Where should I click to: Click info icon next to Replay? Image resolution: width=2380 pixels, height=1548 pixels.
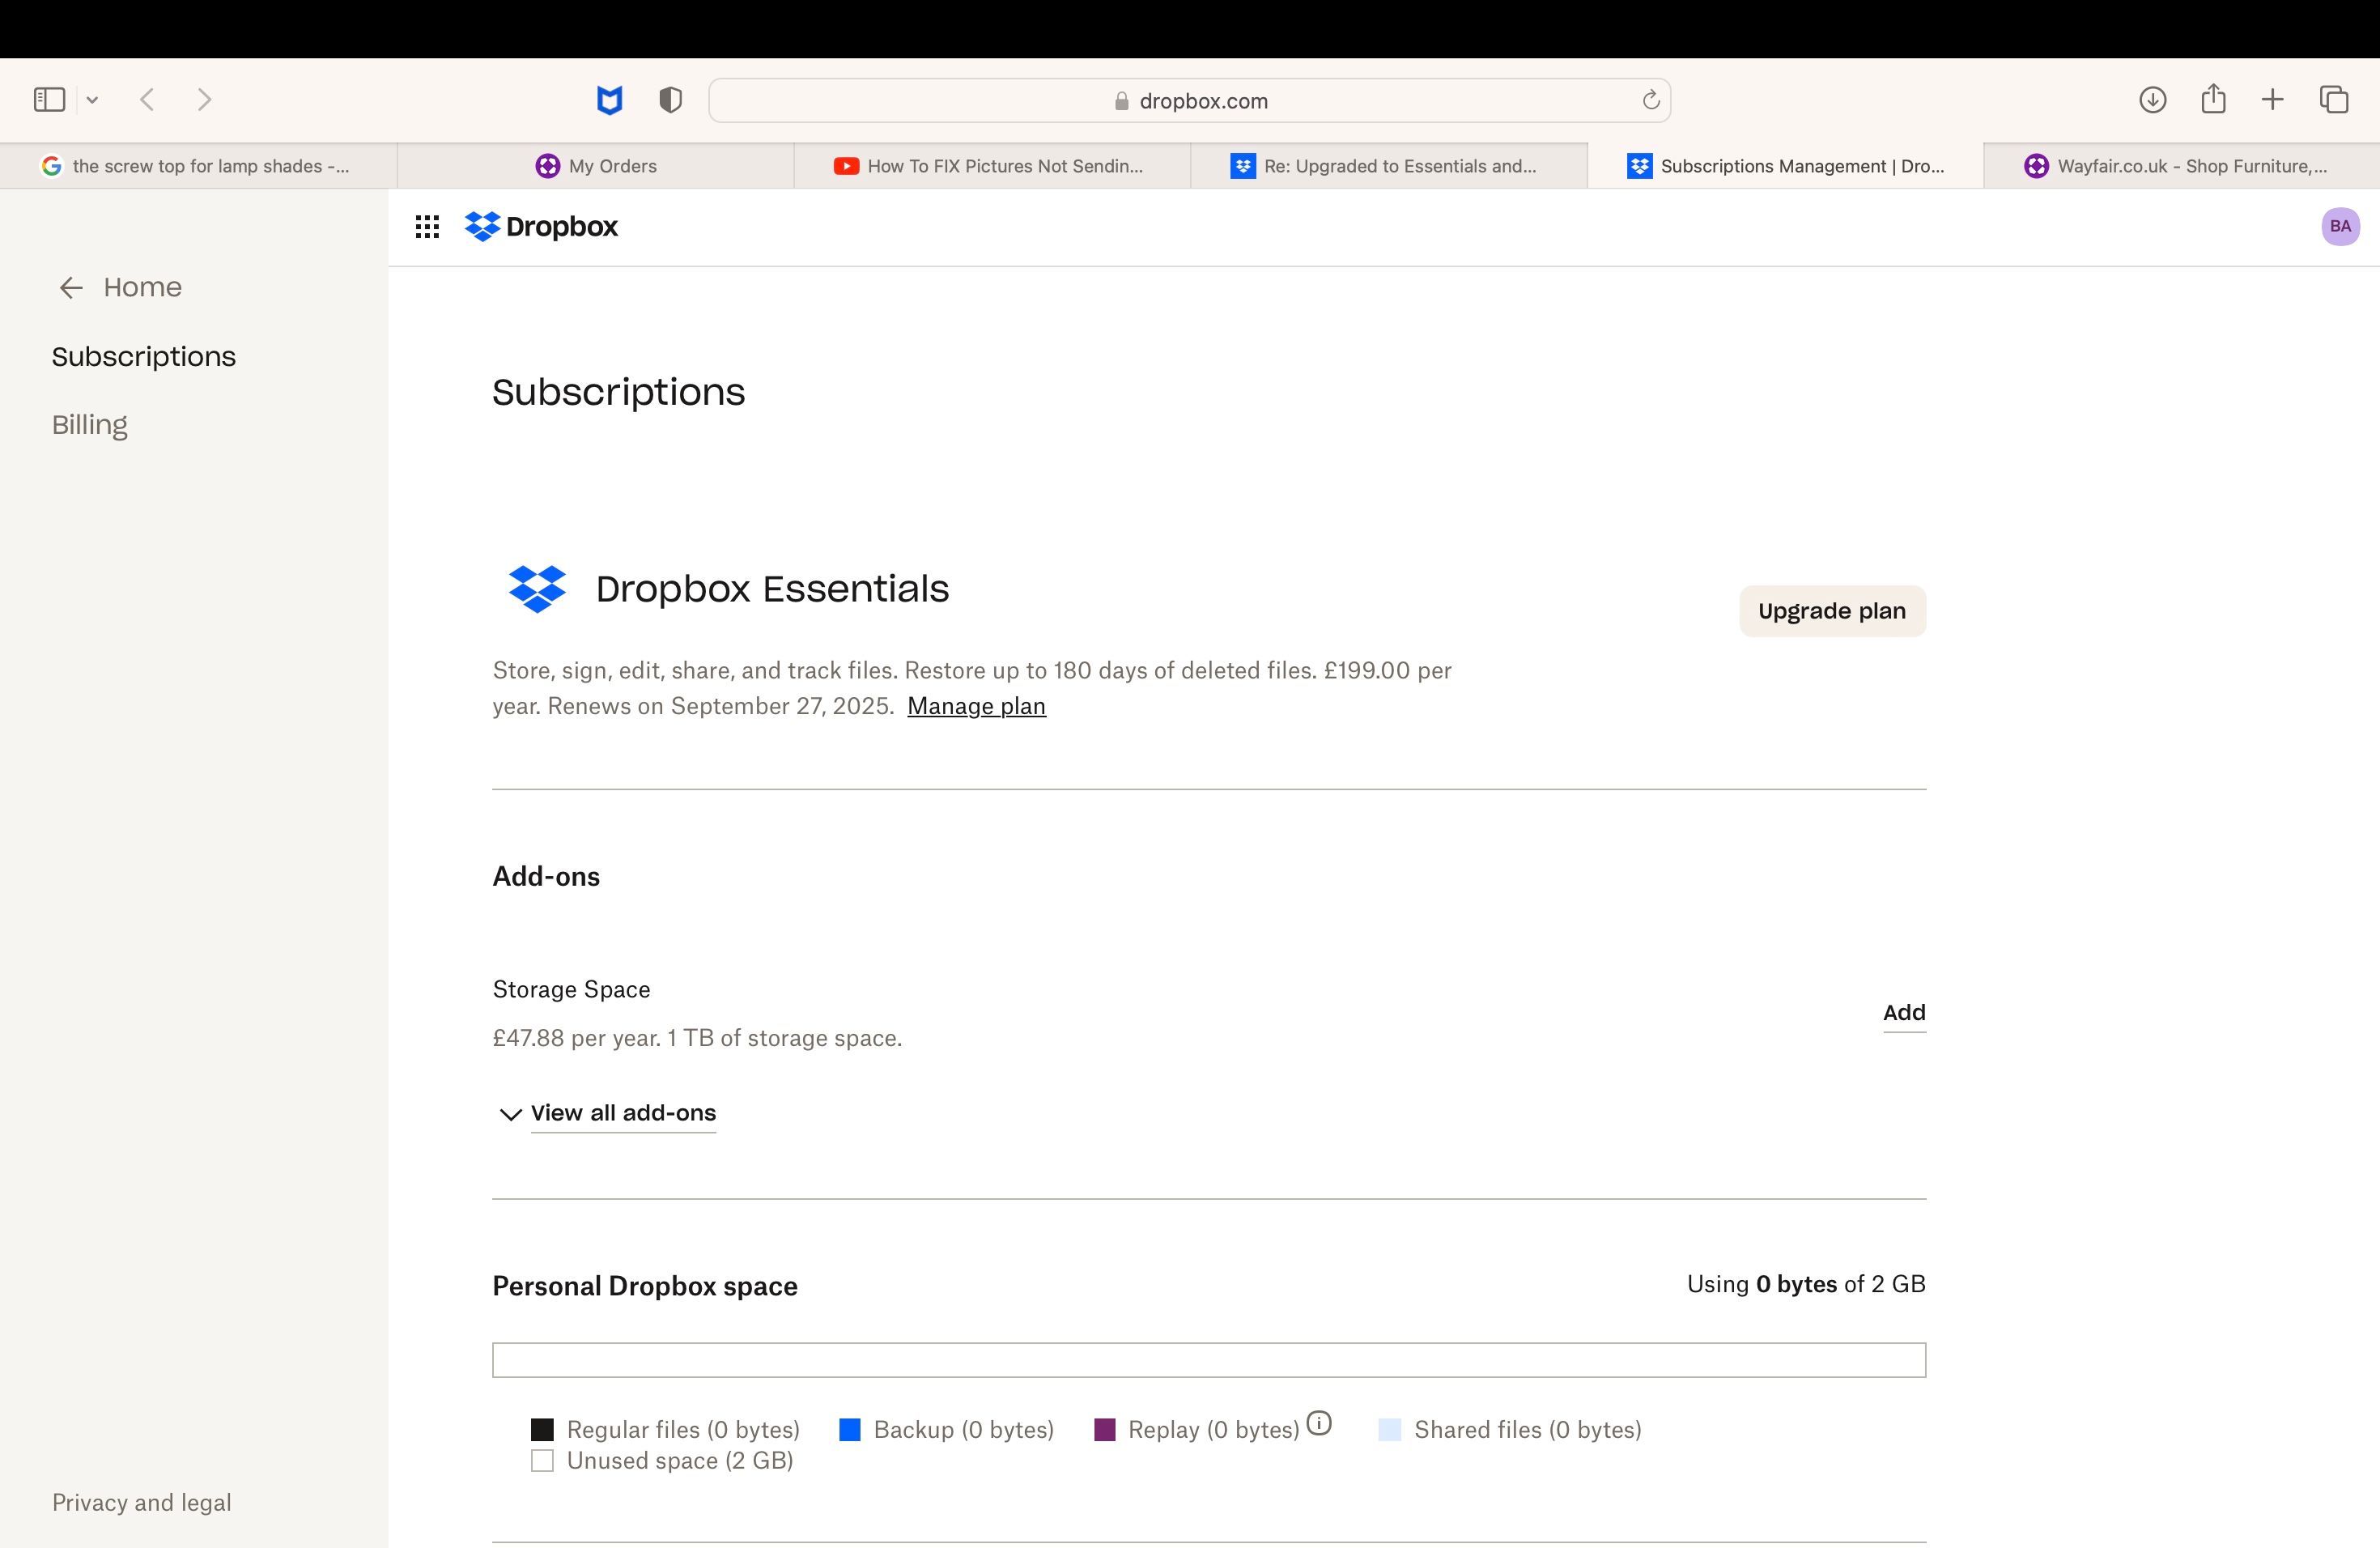1319,1423
